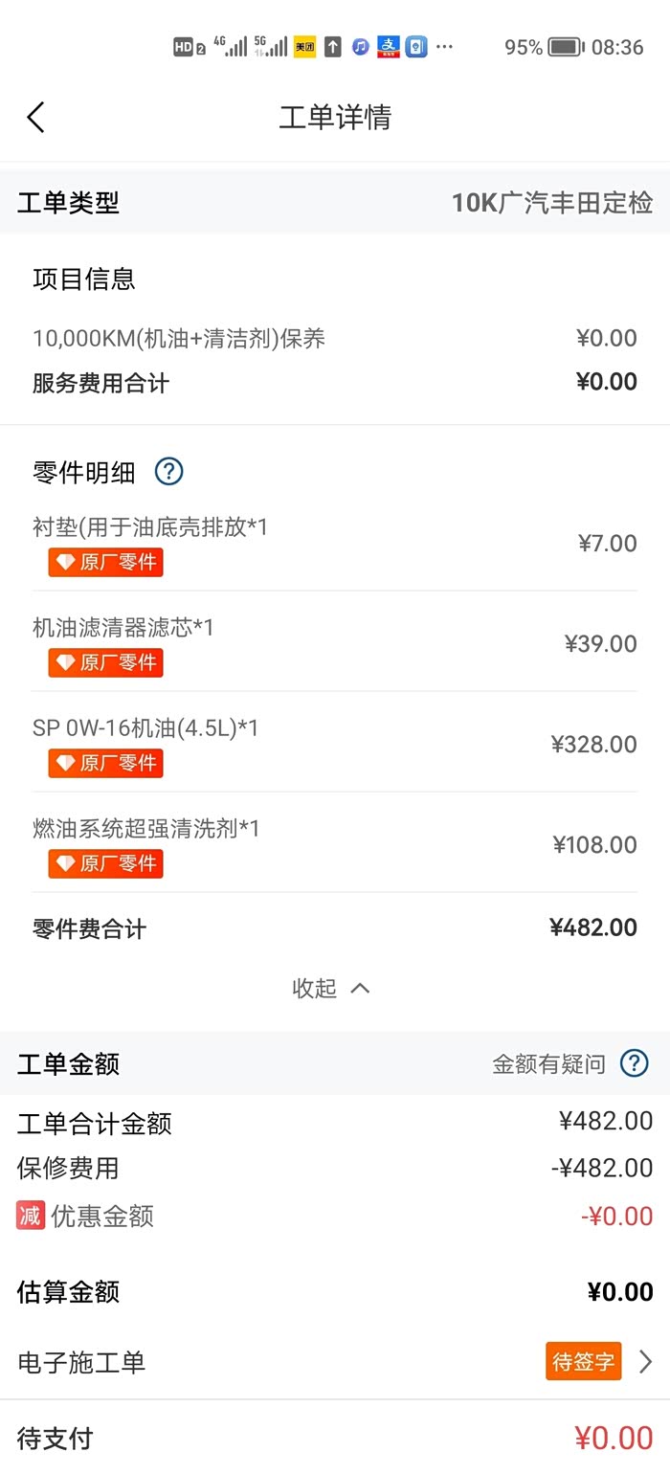This screenshot has height=1474, width=670.
Task: Tap help icon next to 金额有疑问
Action: pos(635,1063)
